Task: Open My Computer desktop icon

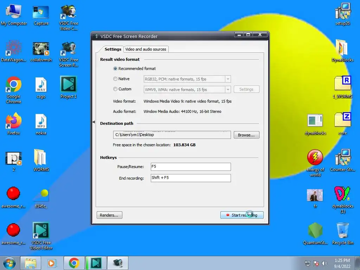Action: point(14,15)
